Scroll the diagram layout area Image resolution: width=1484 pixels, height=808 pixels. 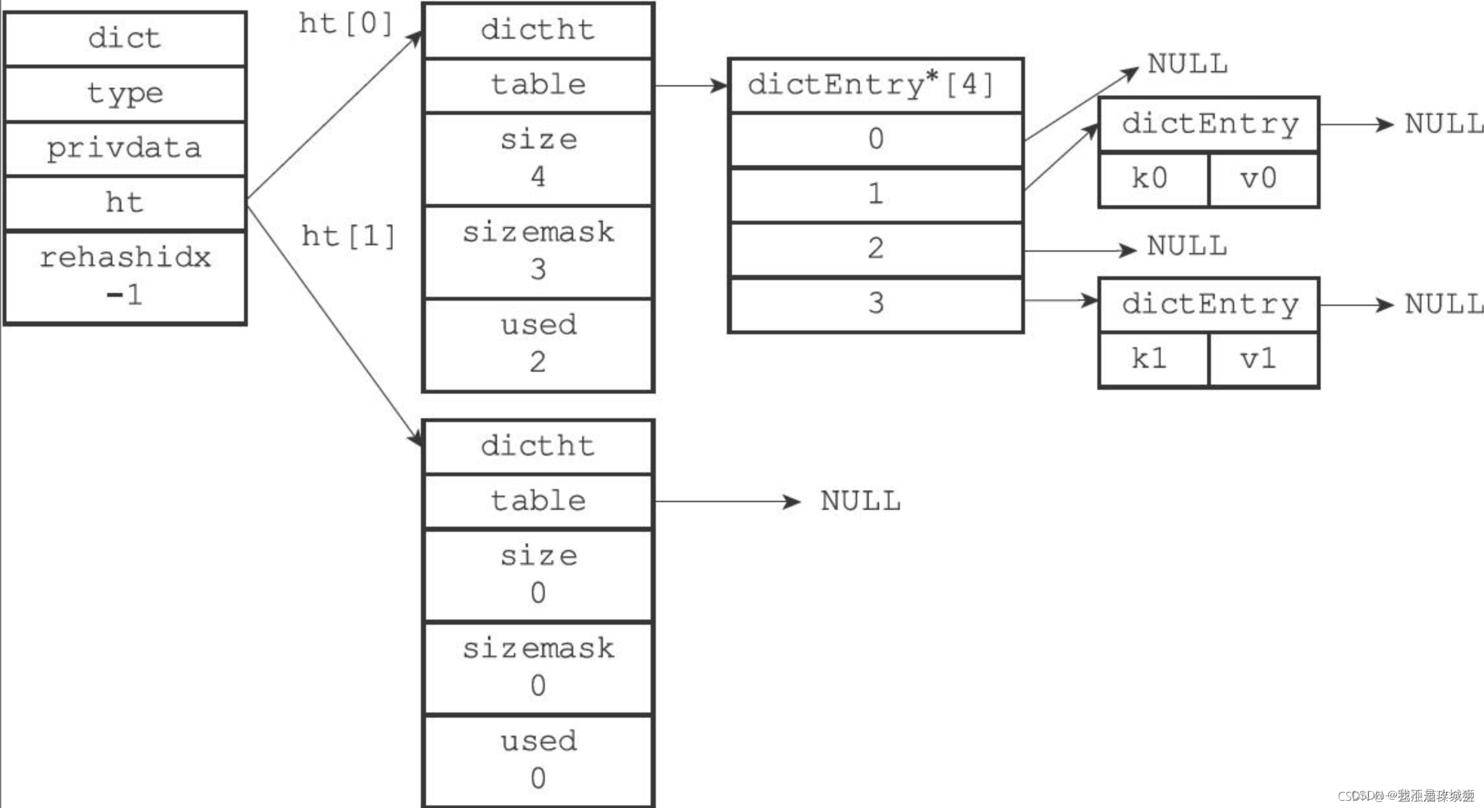pos(742,404)
